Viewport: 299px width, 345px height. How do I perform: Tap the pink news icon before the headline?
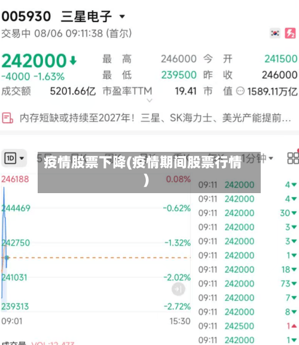[x=8, y=118]
